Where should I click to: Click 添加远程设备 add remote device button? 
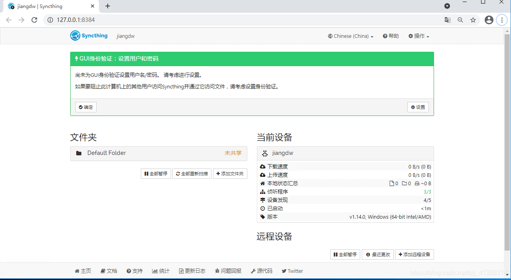[414, 255]
